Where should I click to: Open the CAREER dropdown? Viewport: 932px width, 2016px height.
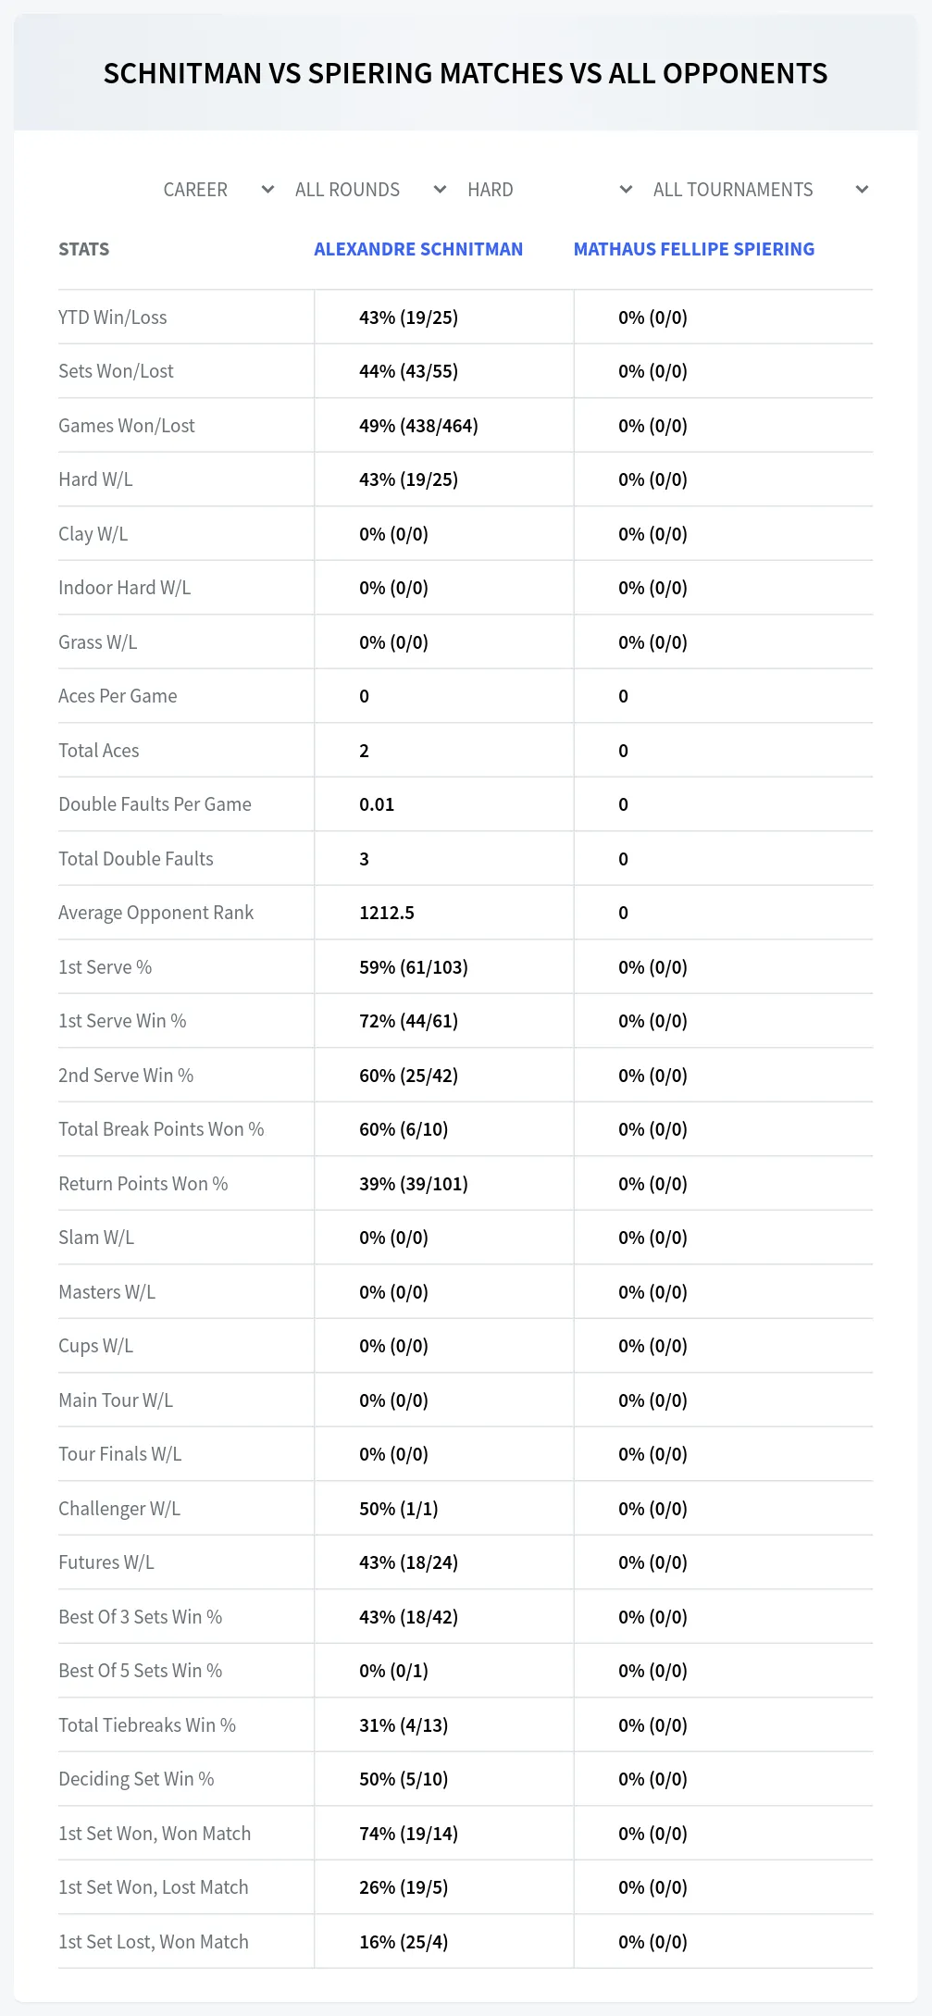pos(218,190)
